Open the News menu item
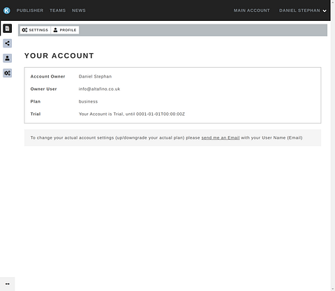Image resolution: width=335 pixels, height=291 pixels. coord(79,10)
